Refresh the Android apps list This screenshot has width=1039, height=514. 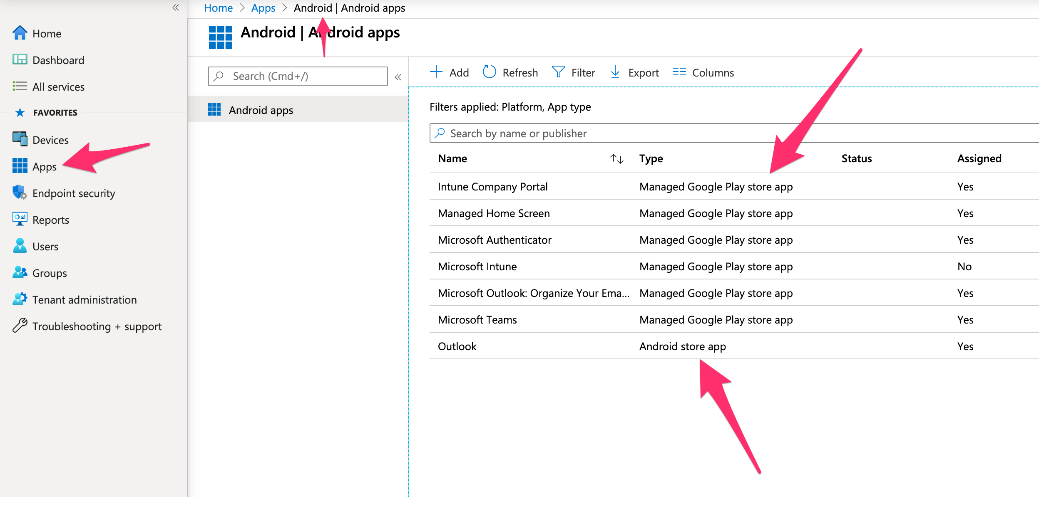pyautogui.click(x=510, y=72)
